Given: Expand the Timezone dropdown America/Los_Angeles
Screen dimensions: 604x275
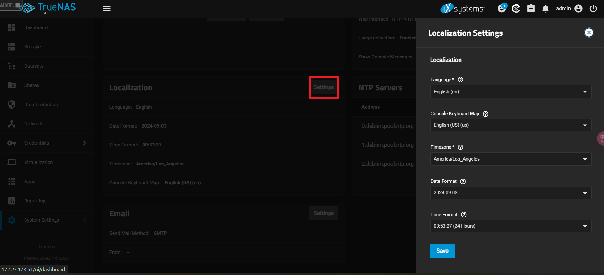Looking at the screenshot, I should coord(510,159).
